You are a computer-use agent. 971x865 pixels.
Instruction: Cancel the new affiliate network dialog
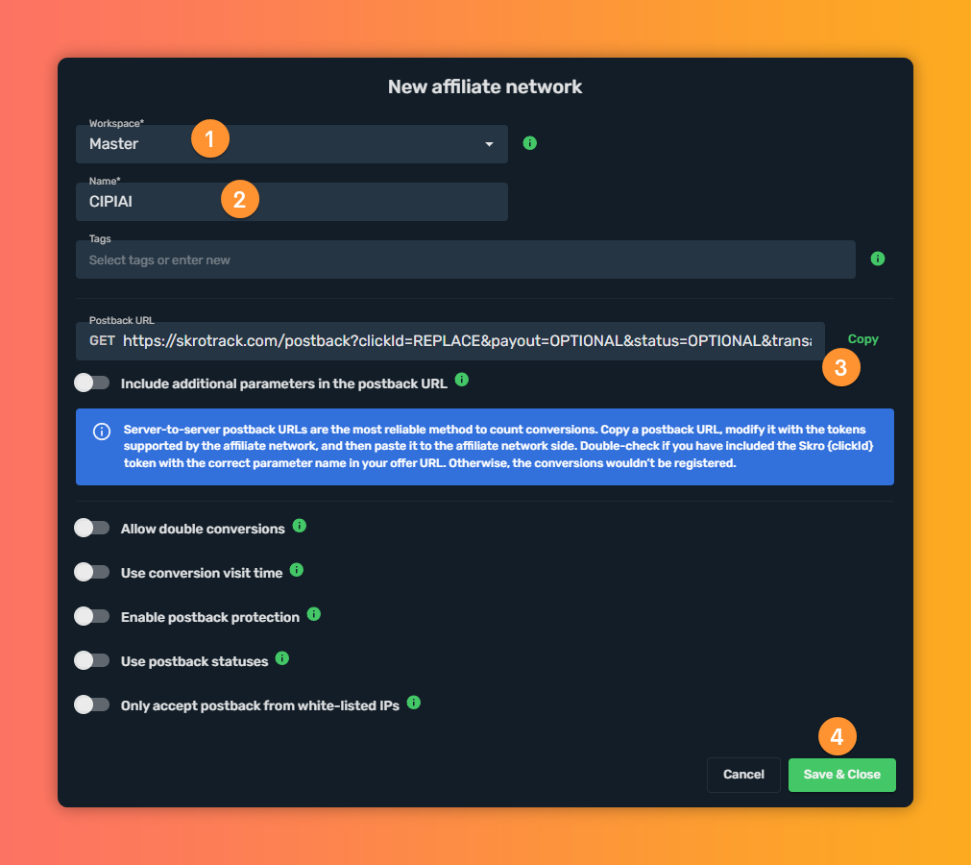tap(743, 775)
